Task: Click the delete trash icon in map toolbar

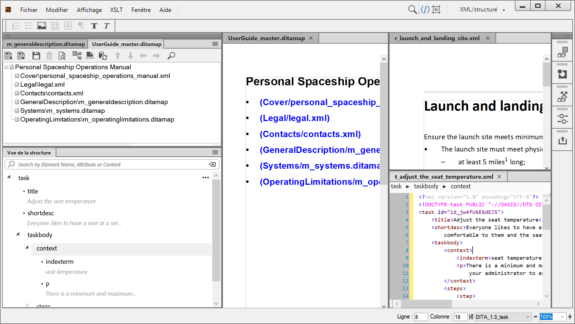Action: click(x=49, y=56)
